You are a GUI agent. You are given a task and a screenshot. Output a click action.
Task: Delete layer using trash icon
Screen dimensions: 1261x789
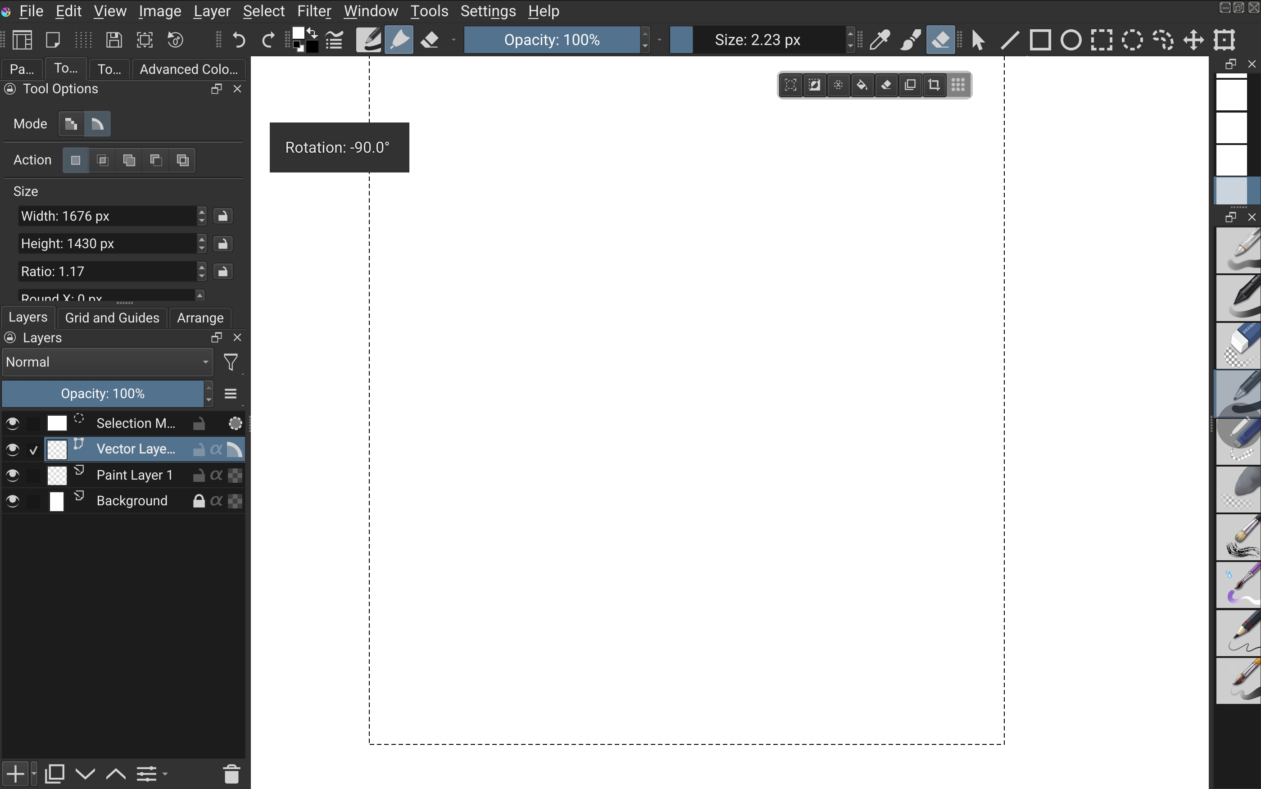click(x=231, y=773)
